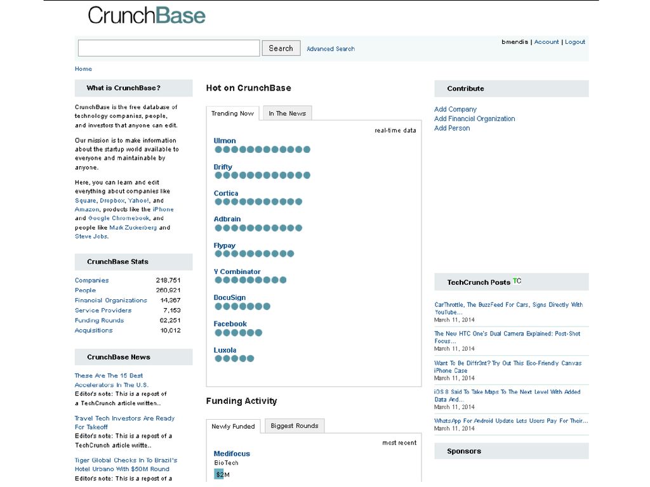Open the DocuSign trending company
The width and height of the screenshot is (650, 487).
coord(230,298)
